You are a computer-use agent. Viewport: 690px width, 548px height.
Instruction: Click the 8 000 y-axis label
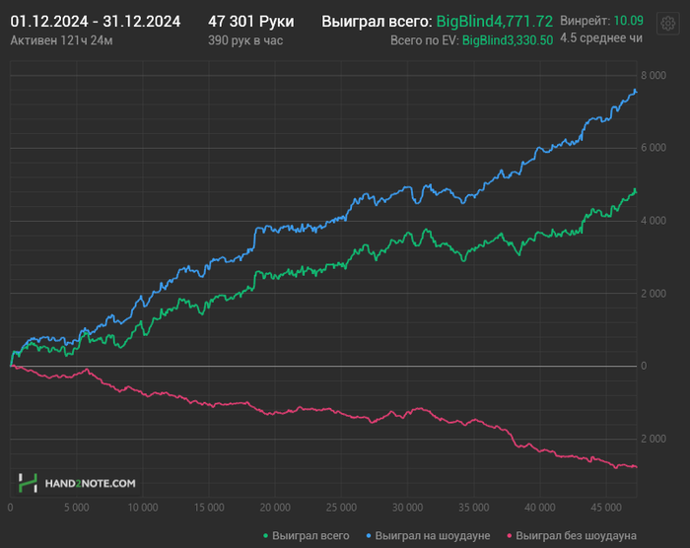coord(653,75)
